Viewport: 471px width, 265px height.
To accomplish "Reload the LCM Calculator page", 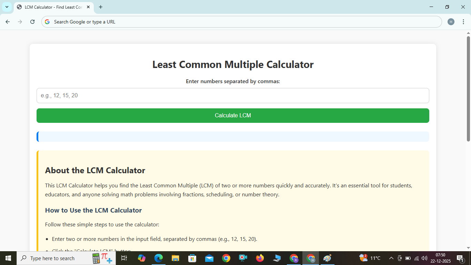I will pos(32,21).
